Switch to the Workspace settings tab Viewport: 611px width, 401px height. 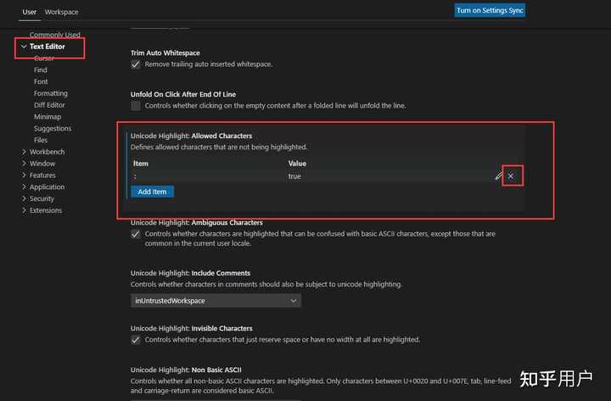(61, 12)
